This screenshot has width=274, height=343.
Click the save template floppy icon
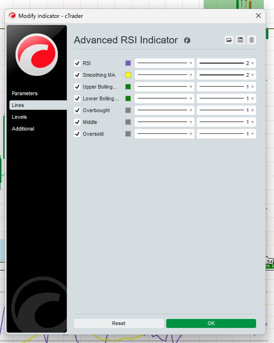[x=240, y=40]
